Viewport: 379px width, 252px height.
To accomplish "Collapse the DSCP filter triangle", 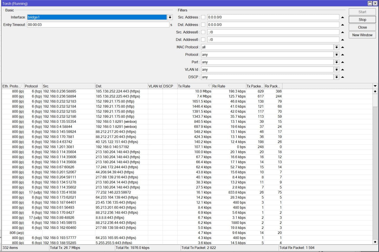I will tap(343, 77).
